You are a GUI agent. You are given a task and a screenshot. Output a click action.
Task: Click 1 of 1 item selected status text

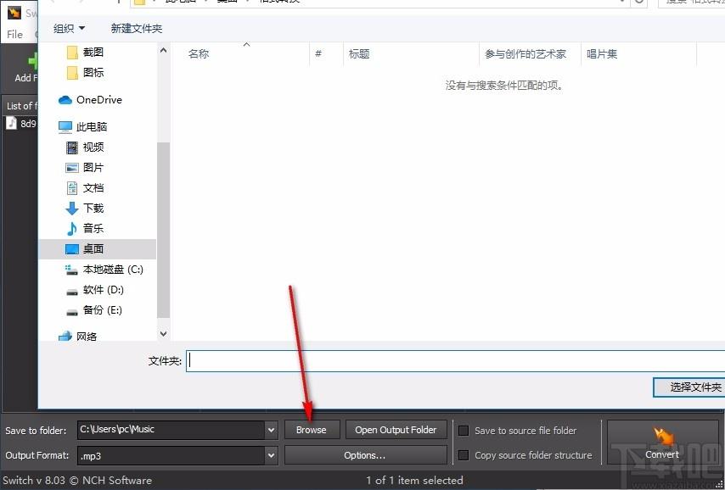click(x=415, y=481)
